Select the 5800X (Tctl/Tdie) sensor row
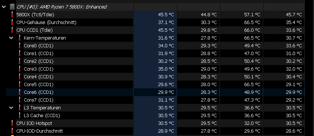The width and height of the screenshot is (314, 136). pos(155,14)
